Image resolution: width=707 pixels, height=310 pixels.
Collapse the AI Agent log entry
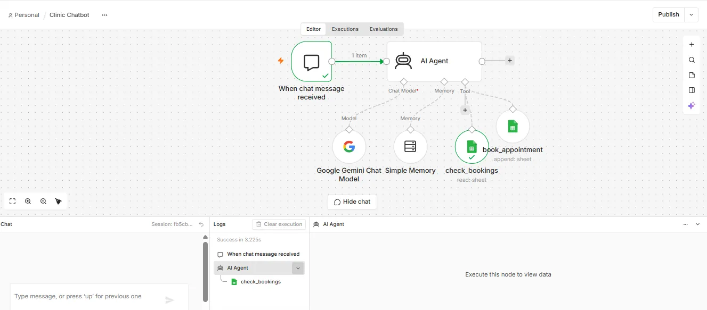pos(298,268)
